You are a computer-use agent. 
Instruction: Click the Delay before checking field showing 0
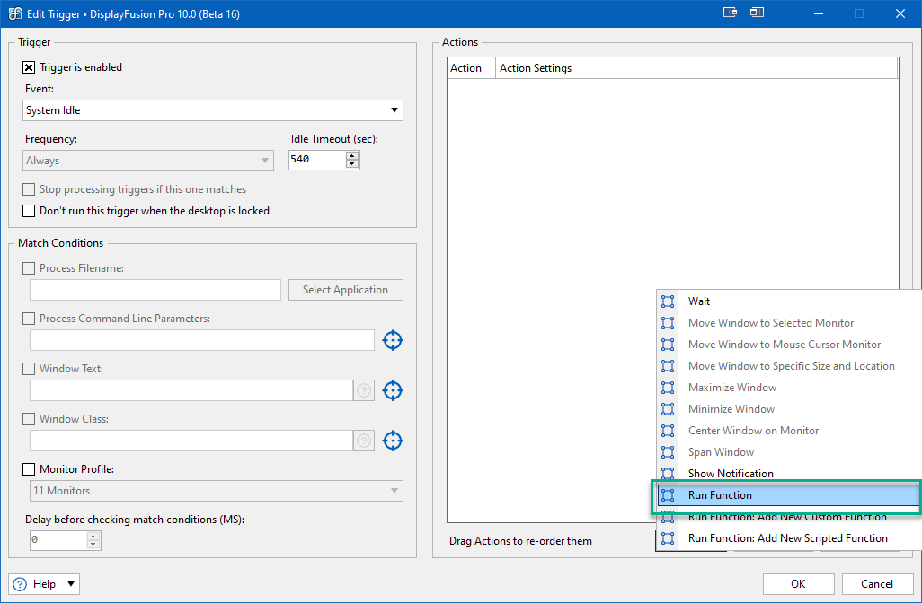[x=58, y=540]
